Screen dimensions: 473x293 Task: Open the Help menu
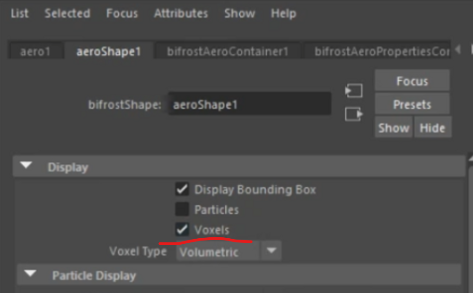click(x=283, y=13)
